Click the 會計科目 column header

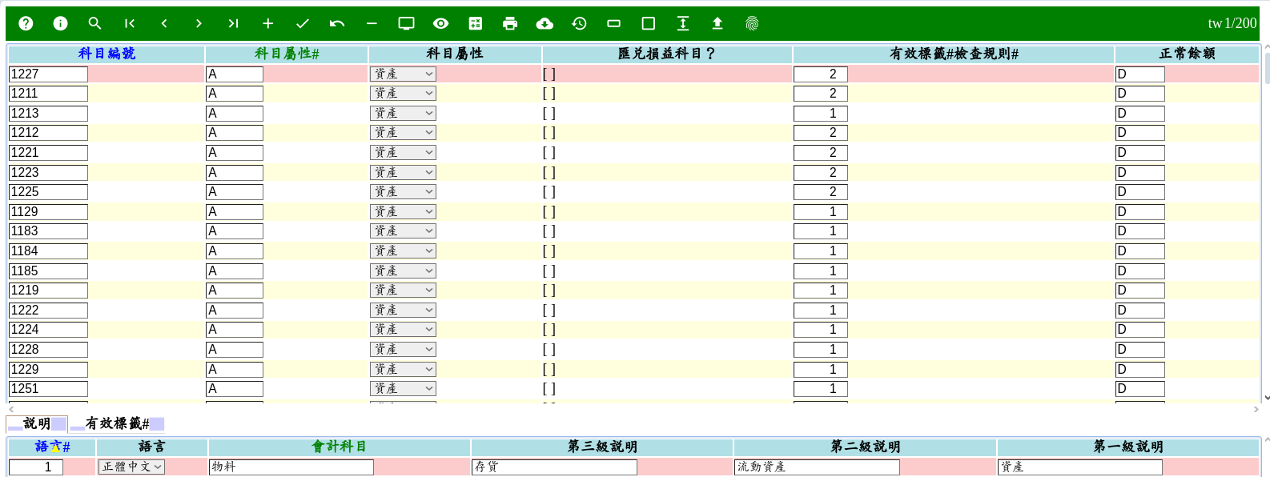pyautogui.click(x=339, y=447)
